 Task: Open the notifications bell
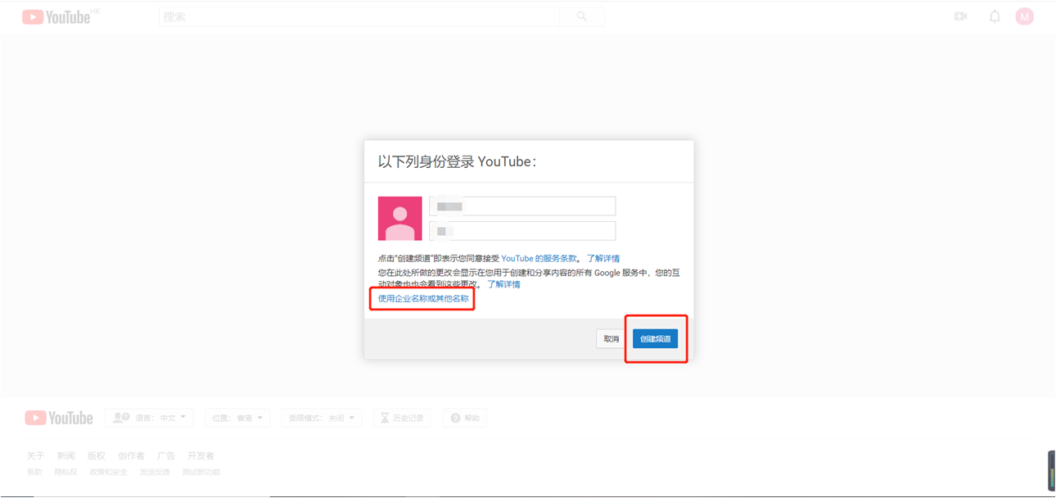tap(995, 16)
